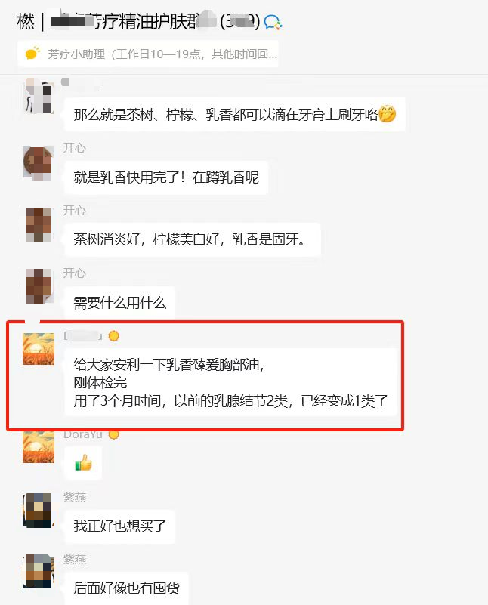Click the orange badge next to DoraYu

pos(114,434)
